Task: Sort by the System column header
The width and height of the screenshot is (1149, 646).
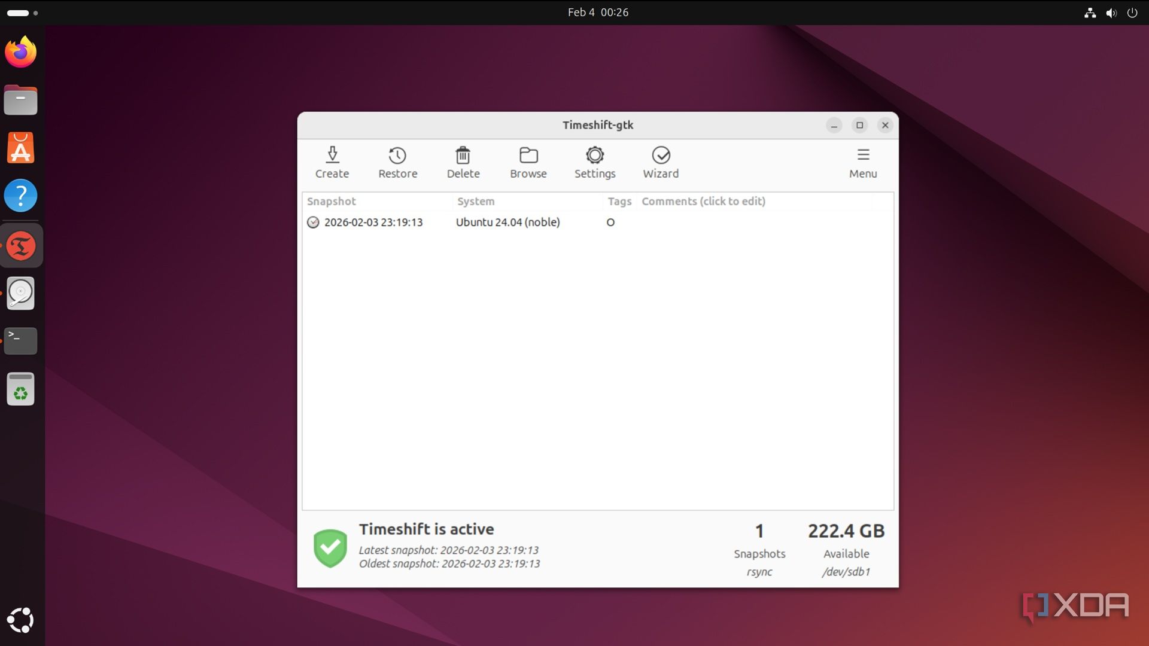Action: [476, 202]
